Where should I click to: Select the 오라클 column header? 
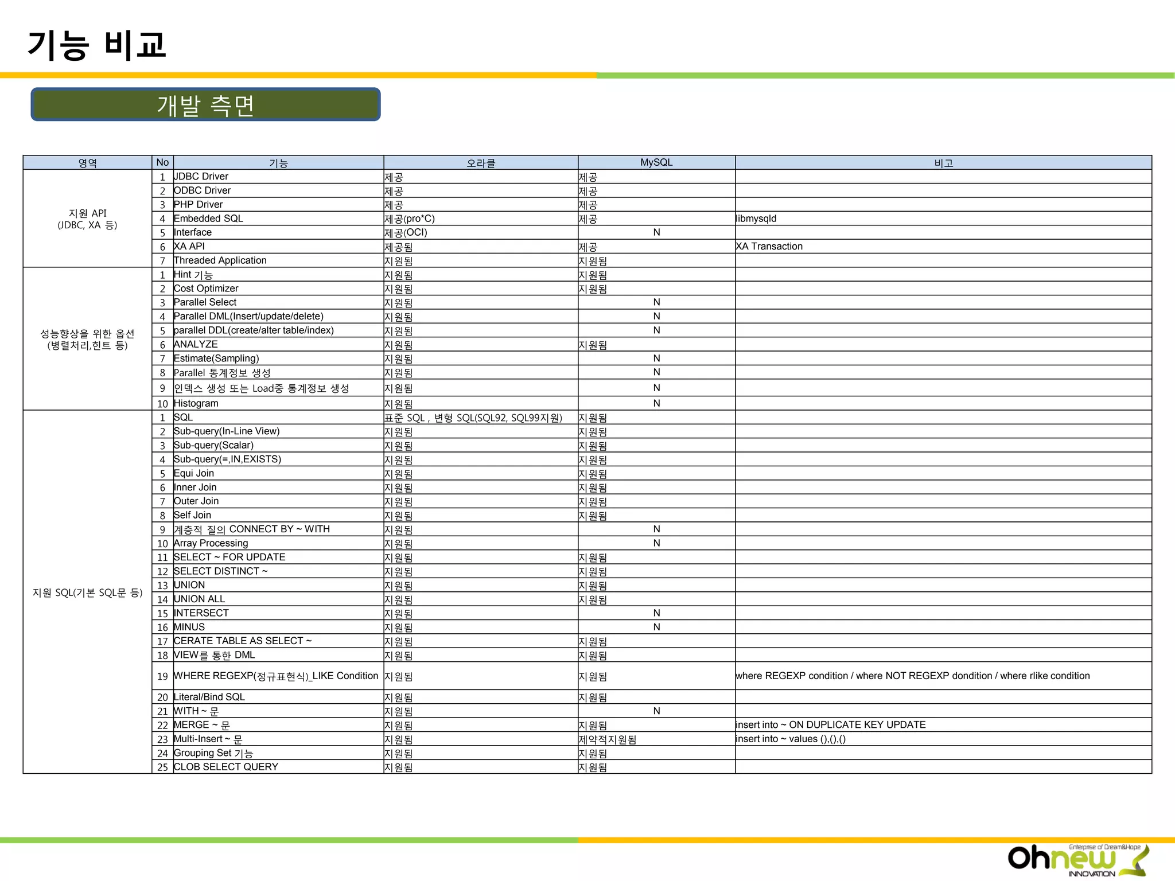[480, 163]
